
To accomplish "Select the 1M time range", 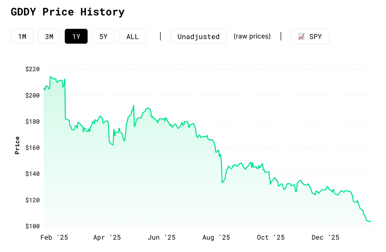I will coord(22,36).
